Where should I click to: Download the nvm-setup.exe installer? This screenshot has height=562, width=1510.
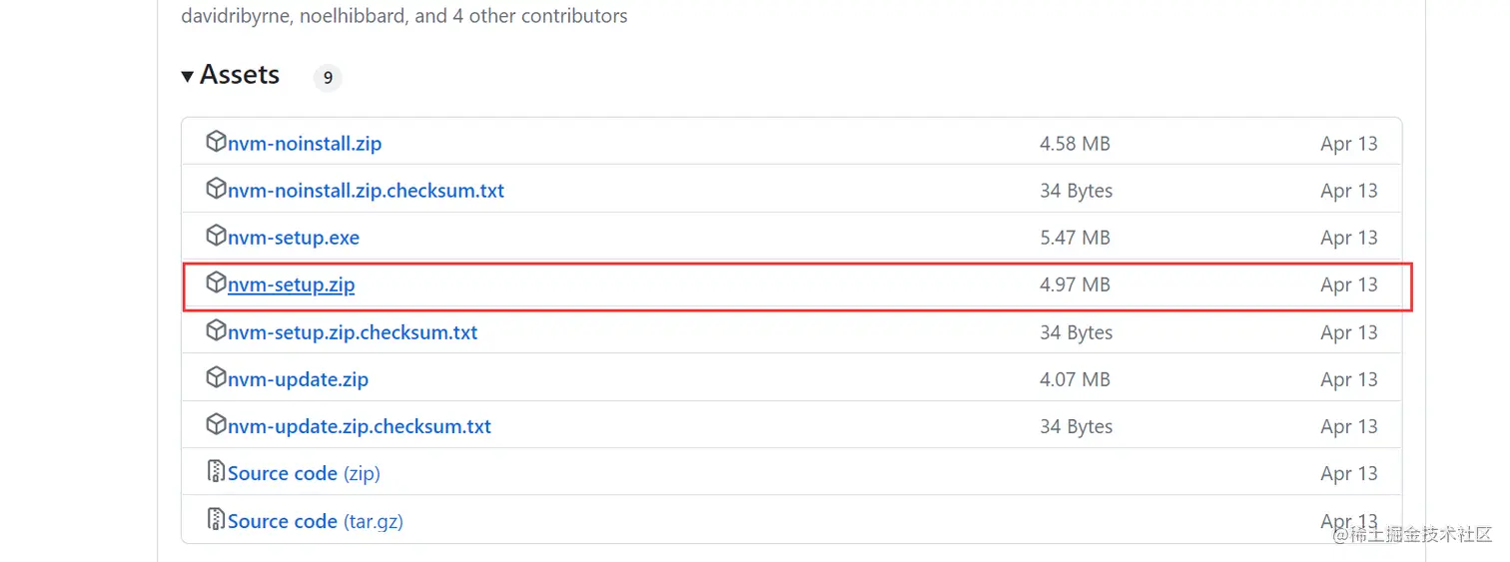click(x=294, y=238)
